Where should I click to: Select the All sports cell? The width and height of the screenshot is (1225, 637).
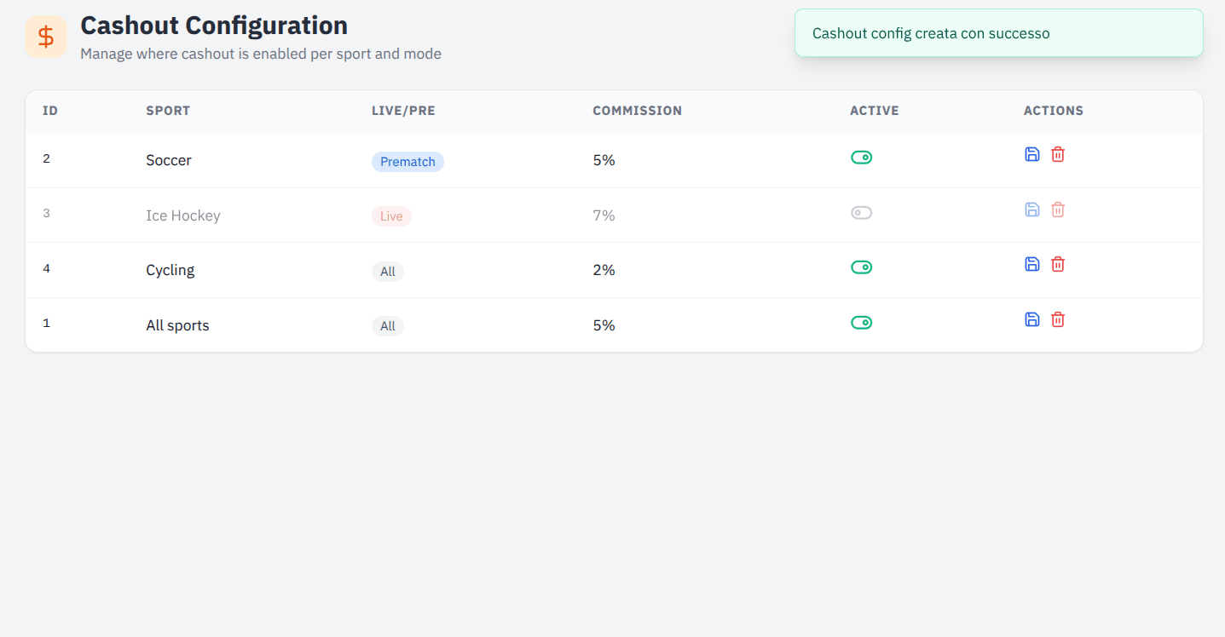(177, 325)
